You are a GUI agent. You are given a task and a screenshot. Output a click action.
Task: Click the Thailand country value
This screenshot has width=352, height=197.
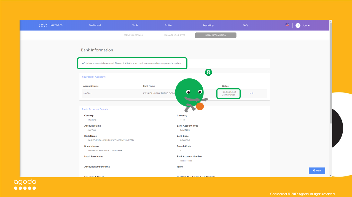tap(92, 120)
